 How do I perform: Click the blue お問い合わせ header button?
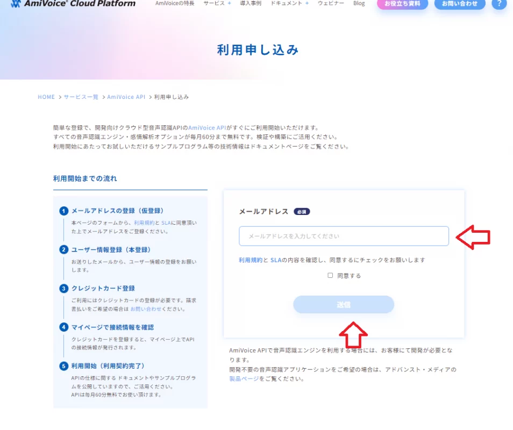click(460, 4)
